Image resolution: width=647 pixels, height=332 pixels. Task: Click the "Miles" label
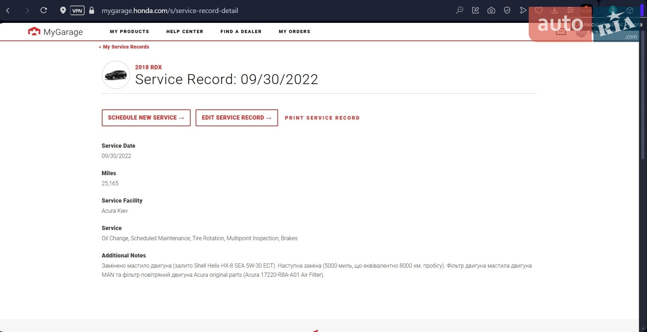pos(109,173)
